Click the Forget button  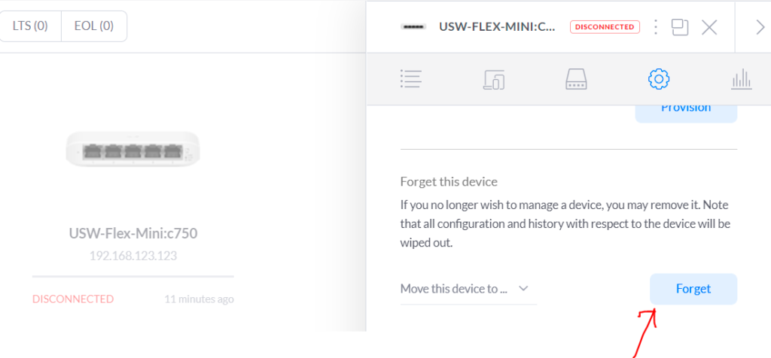tap(693, 289)
